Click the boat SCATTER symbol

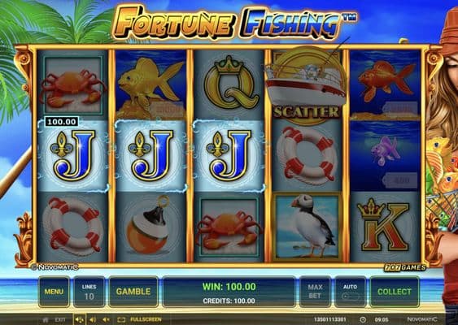pyautogui.click(x=307, y=85)
